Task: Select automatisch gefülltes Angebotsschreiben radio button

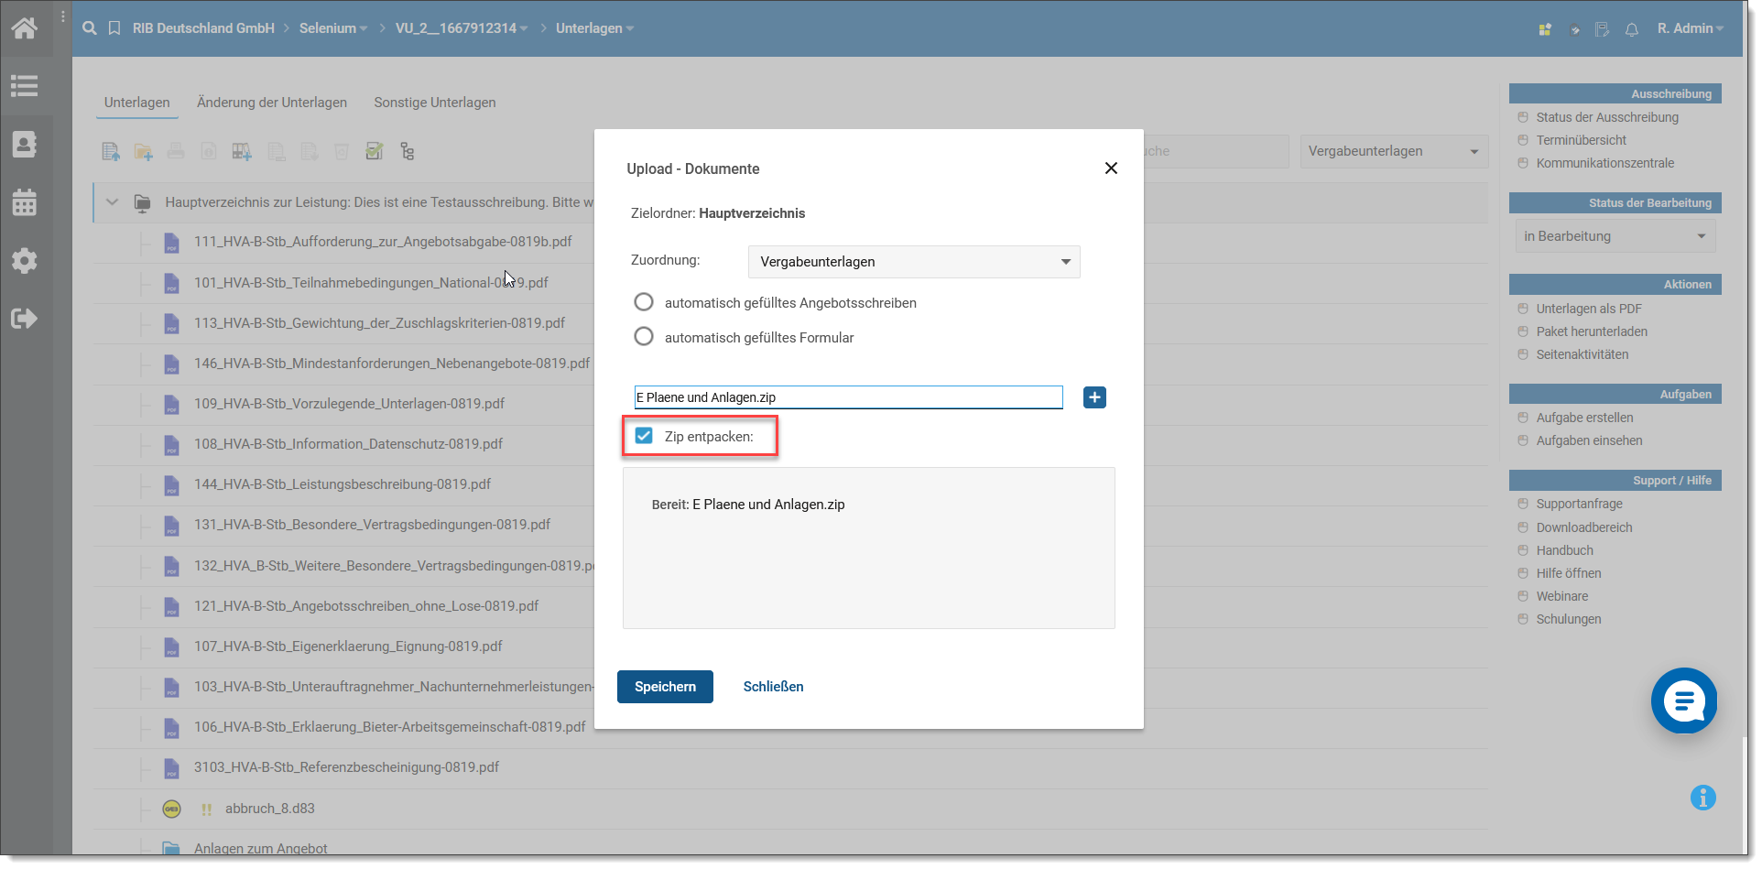Action: 644,302
